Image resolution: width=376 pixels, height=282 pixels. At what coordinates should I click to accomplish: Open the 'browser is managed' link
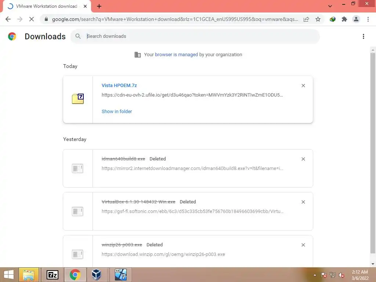click(177, 55)
